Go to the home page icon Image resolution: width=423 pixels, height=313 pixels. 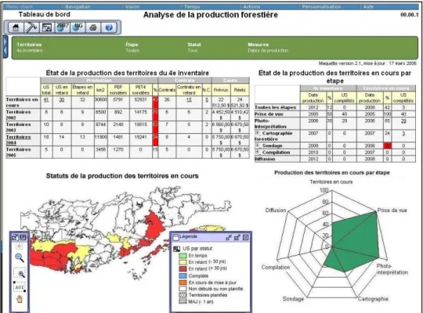tap(16, 27)
